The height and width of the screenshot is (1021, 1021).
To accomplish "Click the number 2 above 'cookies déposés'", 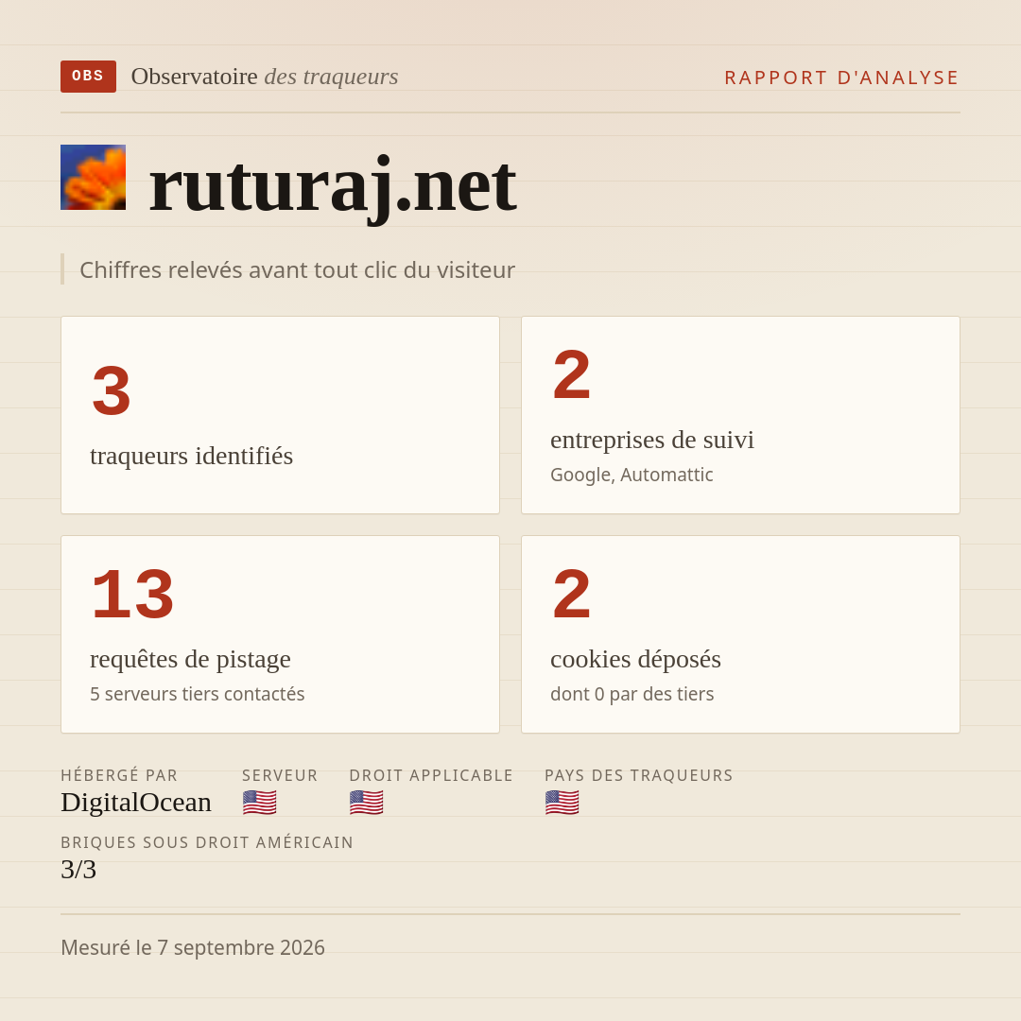I will point(572,594).
